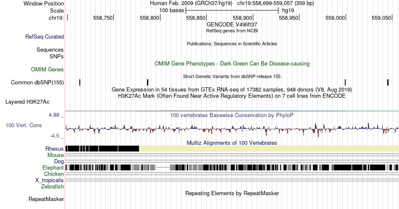
Task: Click the Mouse alignment label
Action: pyautogui.click(x=55, y=155)
